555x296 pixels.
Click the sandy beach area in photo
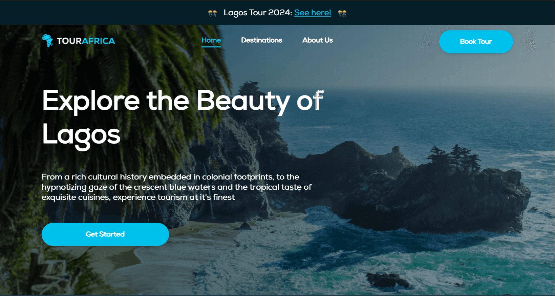[163, 251]
